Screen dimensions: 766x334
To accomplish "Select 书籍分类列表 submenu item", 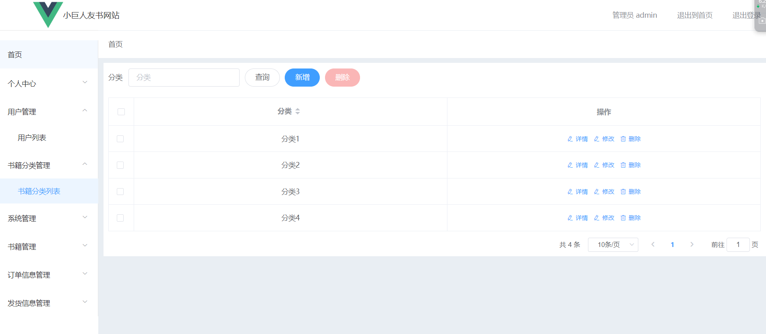I will coord(49,191).
